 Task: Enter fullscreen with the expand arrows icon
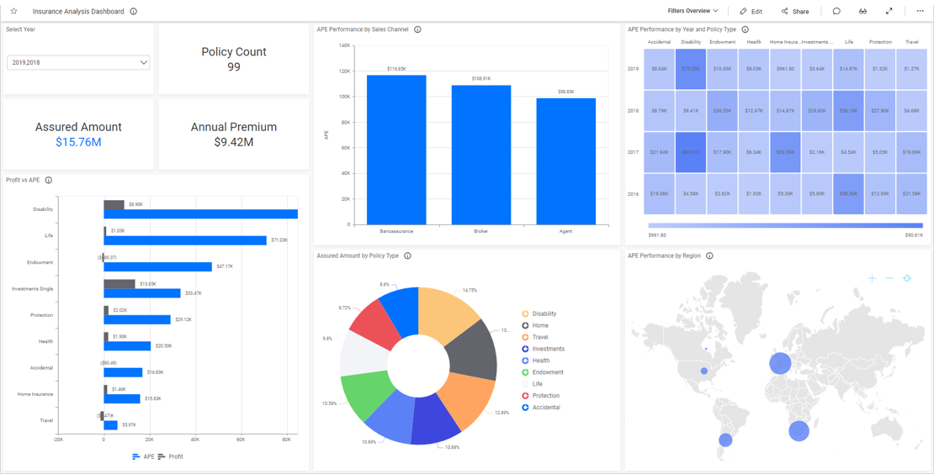tap(889, 12)
